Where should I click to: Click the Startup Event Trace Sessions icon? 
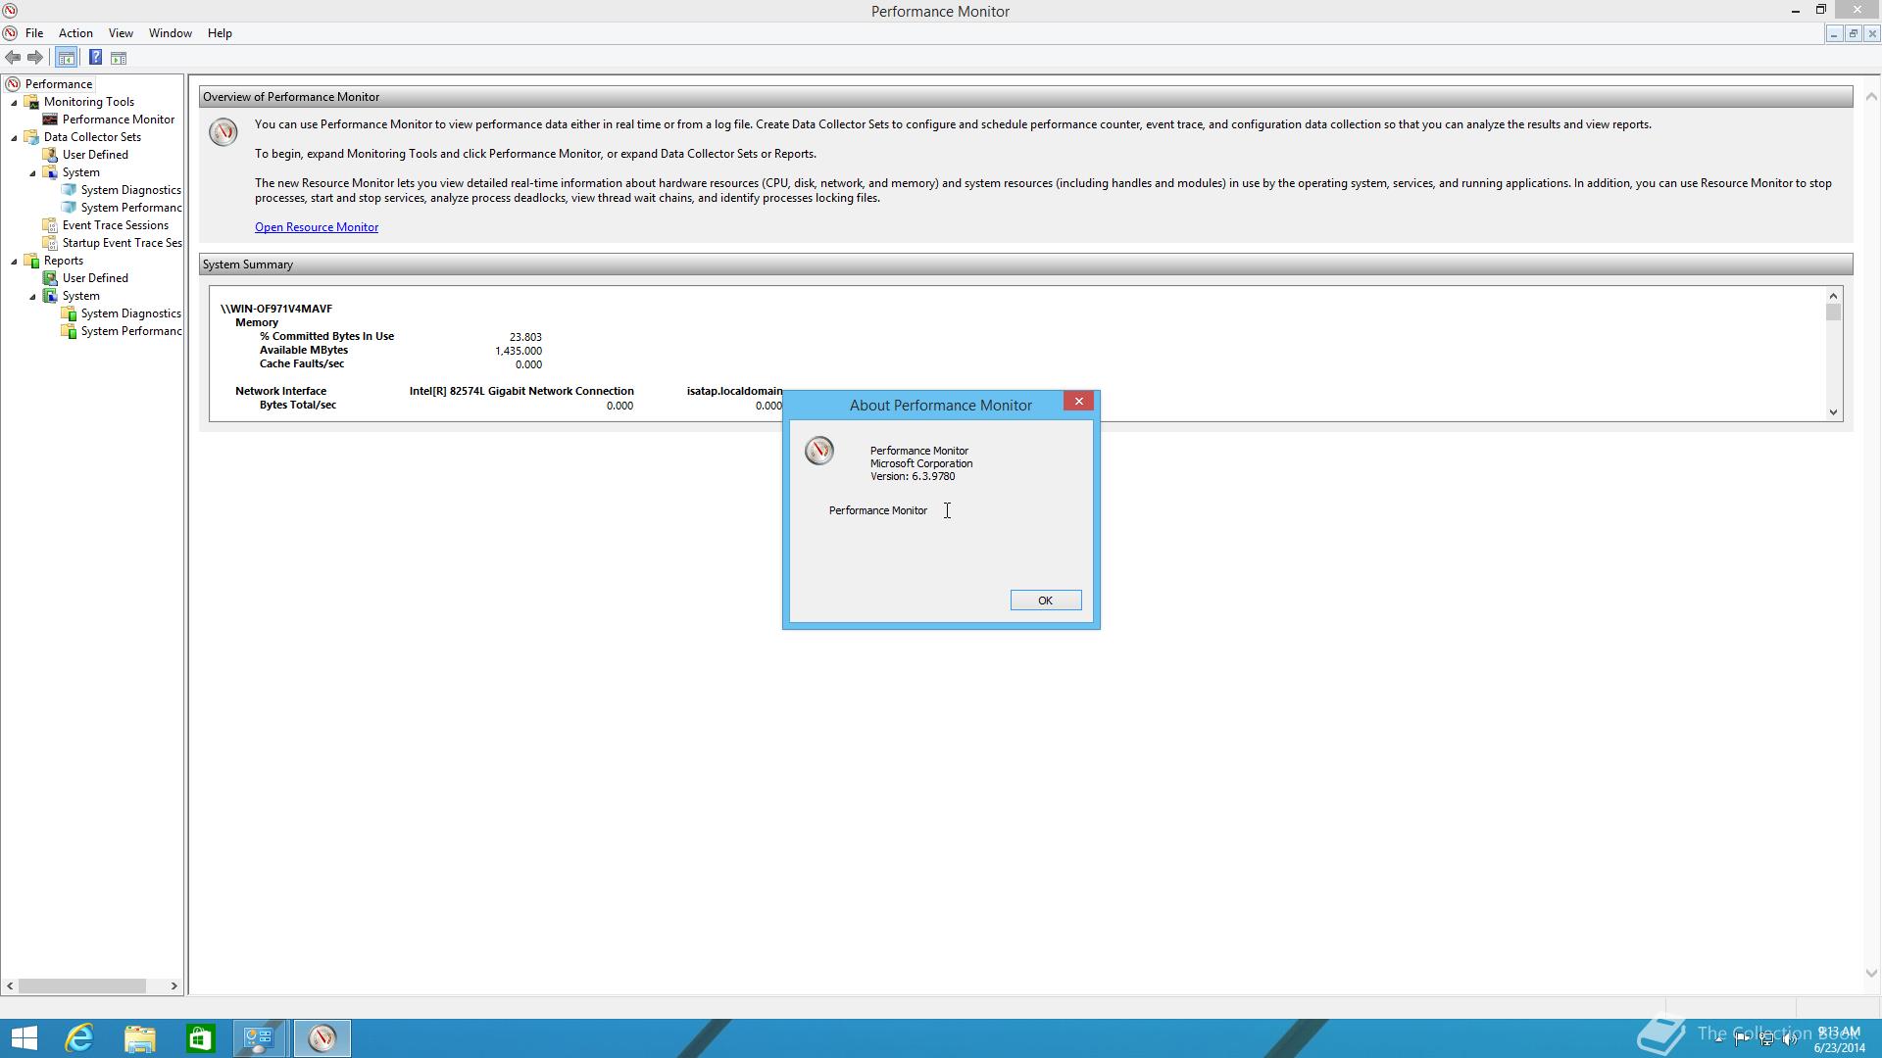tap(50, 243)
